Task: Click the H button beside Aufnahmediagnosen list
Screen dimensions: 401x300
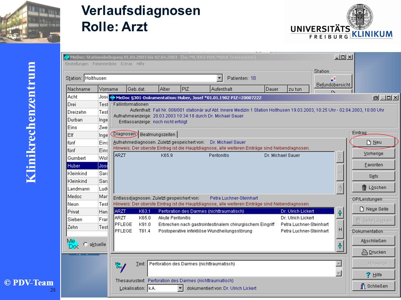Action: (340, 173)
